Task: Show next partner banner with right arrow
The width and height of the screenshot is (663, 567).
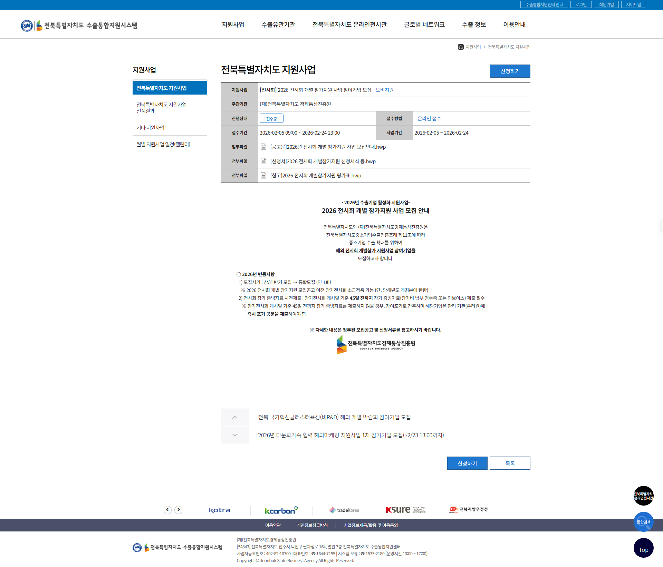Action: (x=178, y=510)
